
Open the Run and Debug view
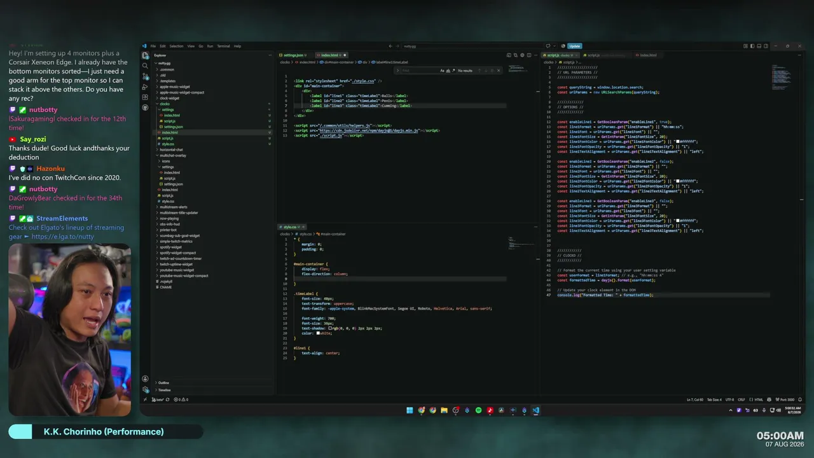click(146, 87)
